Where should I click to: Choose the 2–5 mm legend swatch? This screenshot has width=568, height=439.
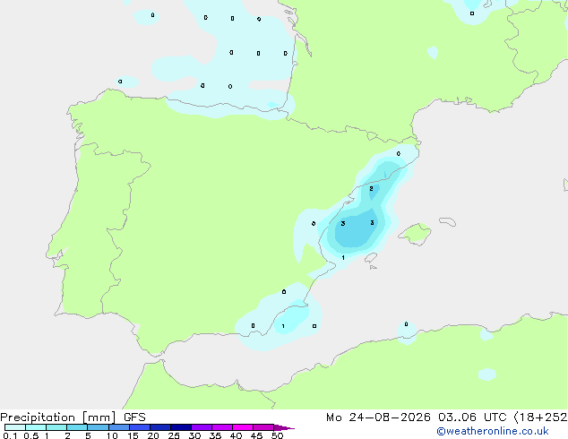tap(77, 427)
